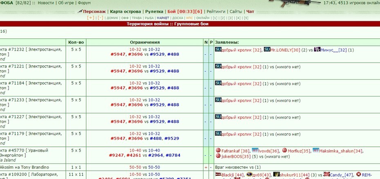The height and width of the screenshot is (179, 380).
Task: Click SU syndicate icon in #71184 row
Action: 218,83
